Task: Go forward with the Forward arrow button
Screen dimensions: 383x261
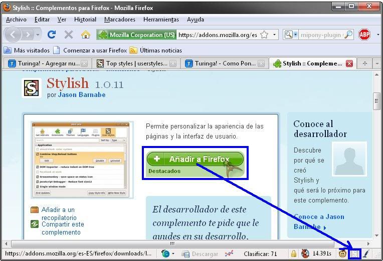Action: 28,35
